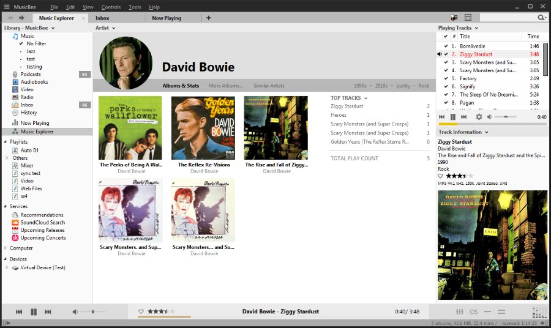Screen dimensions: 551x328
Task: Open SoundCloud Search service
Action: click(42, 222)
